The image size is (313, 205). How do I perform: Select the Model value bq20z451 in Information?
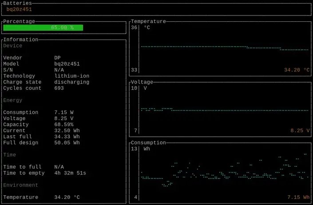(x=67, y=64)
